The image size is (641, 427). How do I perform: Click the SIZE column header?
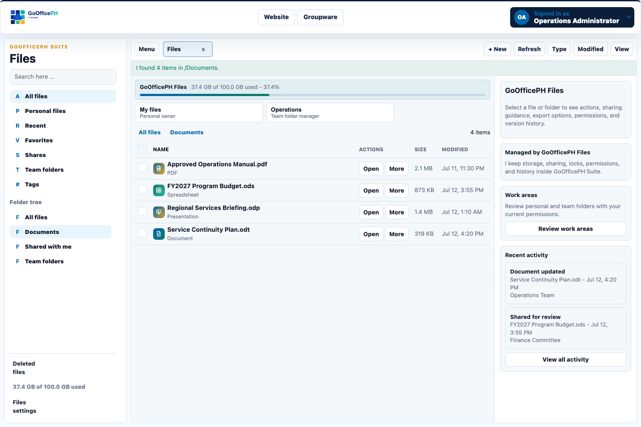pyautogui.click(x=420, y=149)
